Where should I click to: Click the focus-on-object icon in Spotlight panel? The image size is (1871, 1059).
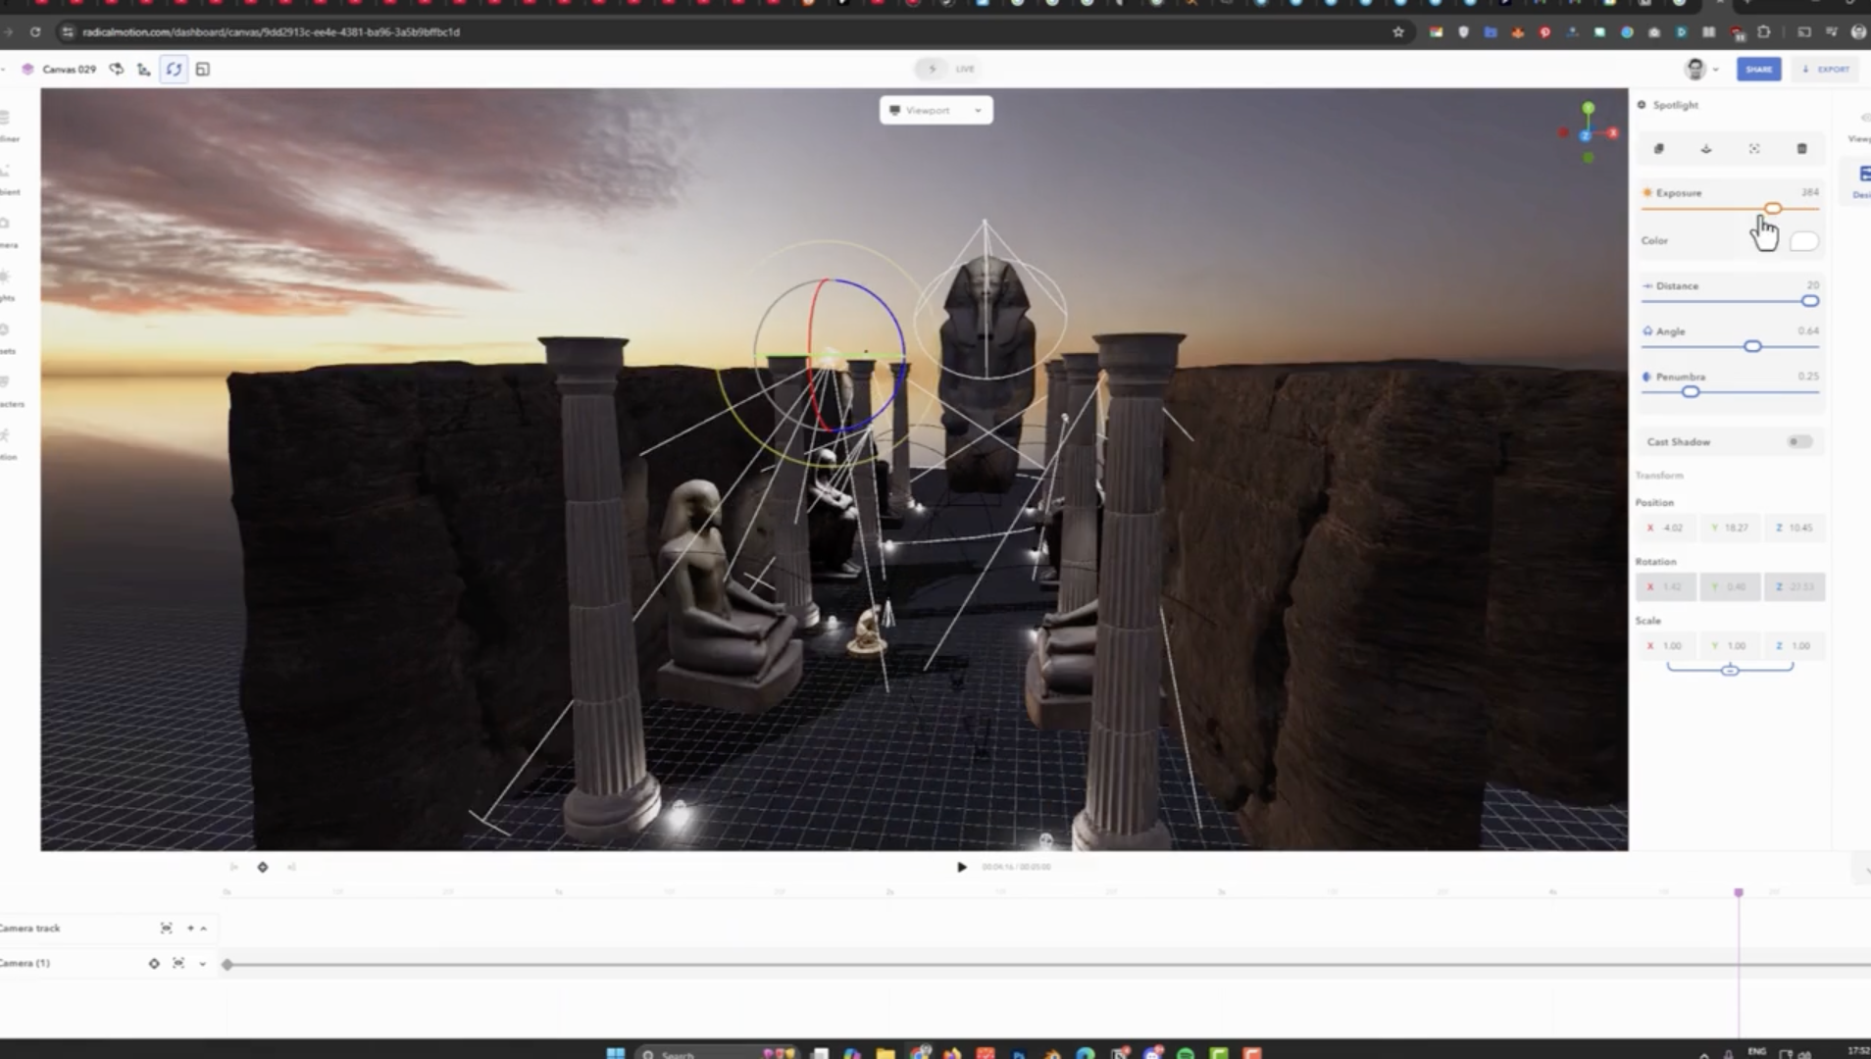(x=1754, y=149)
